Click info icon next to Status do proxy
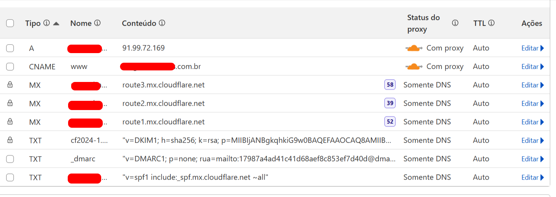The height and width of the screenshot is (197, 556). pos(455,23)
